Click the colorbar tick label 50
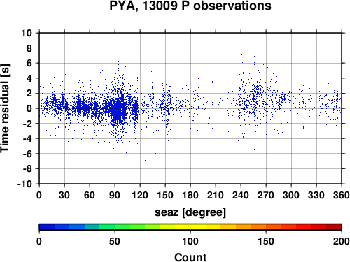 [x=115, y=241]
